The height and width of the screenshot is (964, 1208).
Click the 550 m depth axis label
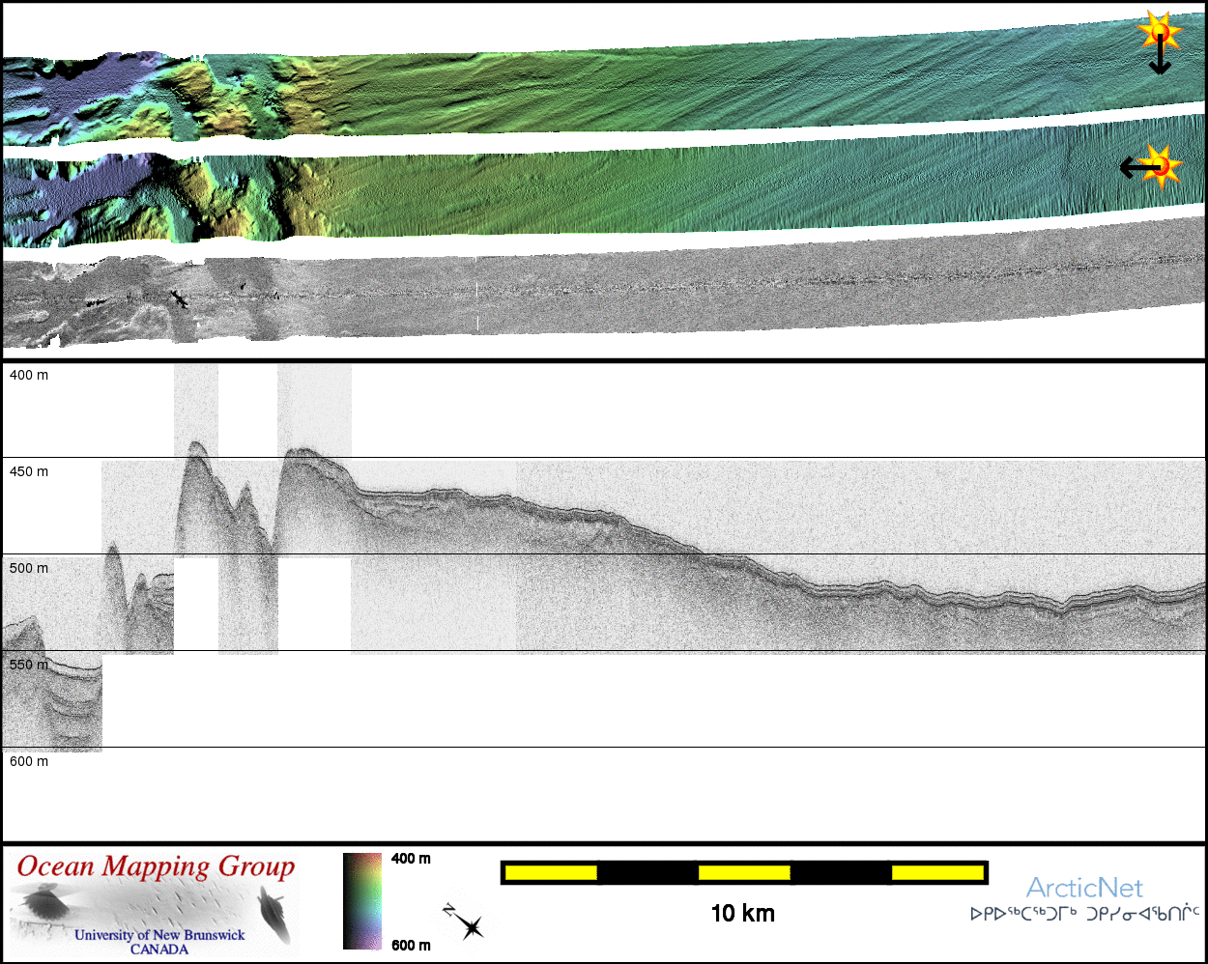pyautogui.click(x=29, y=665)
